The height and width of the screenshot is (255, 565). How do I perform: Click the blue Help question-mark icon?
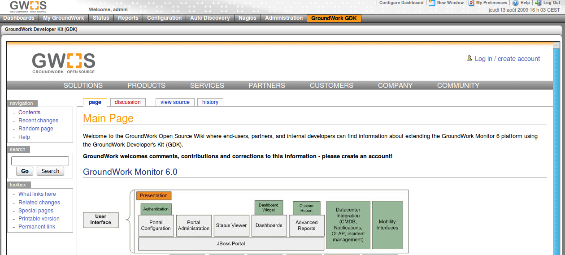(515, 3)
